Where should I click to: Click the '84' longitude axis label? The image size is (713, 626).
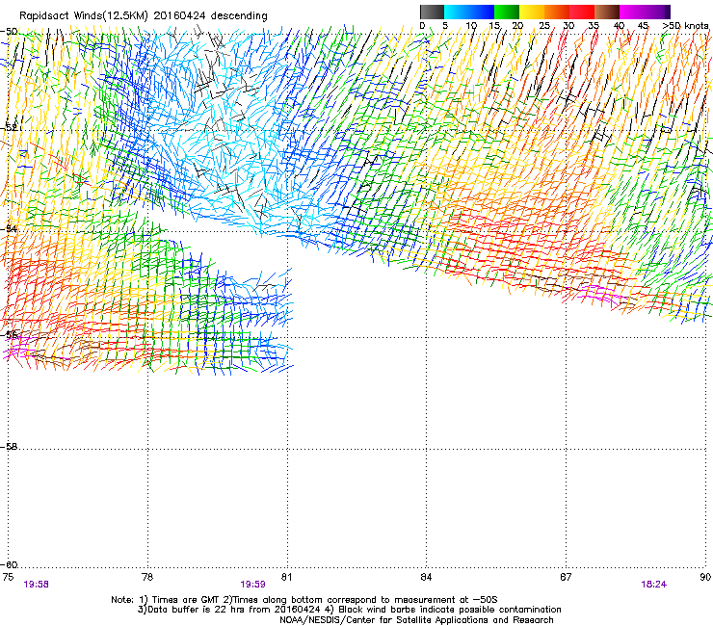point(426,577)
